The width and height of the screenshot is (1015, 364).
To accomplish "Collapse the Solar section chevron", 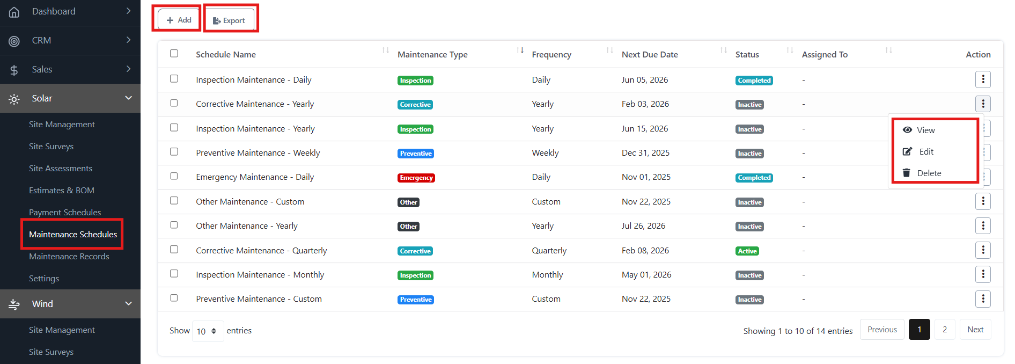I will 128,98.
